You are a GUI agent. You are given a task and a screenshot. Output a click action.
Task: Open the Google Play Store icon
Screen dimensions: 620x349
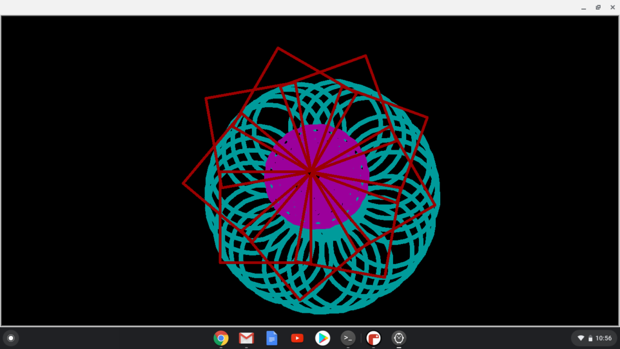[x=323, y=338]
